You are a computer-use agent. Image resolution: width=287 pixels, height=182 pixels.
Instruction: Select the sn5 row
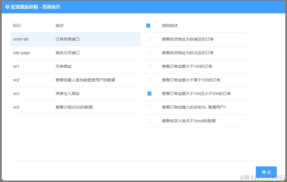pos(75,107)
